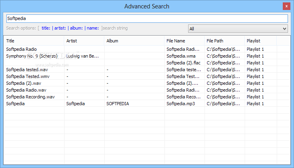Insert the name: search option

point(93,28)
